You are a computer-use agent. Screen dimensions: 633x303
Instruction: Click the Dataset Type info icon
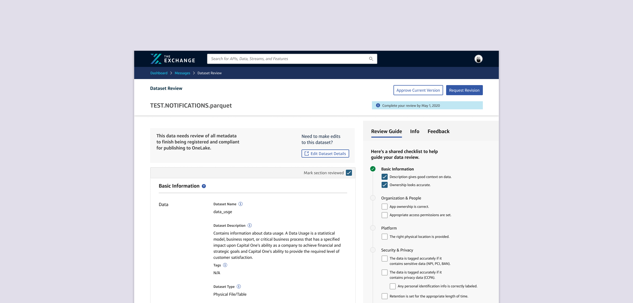click(239, 287)
